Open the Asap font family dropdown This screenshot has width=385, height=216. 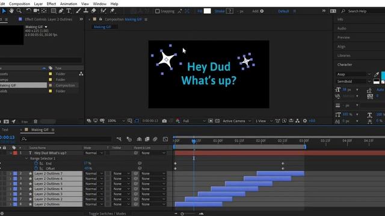(x=353, y=74)
